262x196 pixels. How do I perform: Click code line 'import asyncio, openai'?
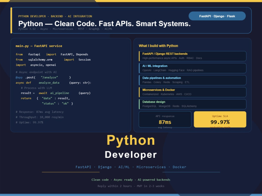coord(36,65)
